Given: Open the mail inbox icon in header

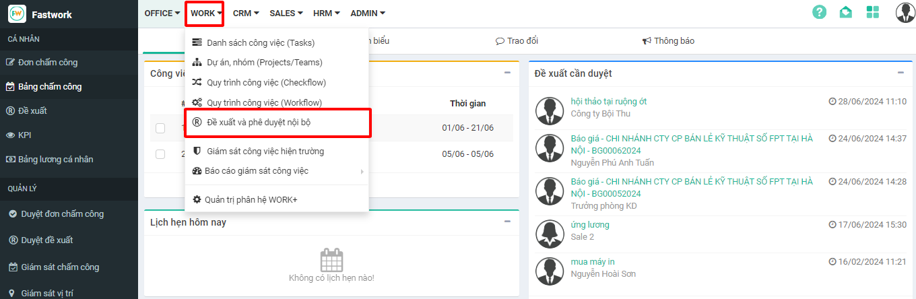Looking at the screenshot, I should coord(846,12).
